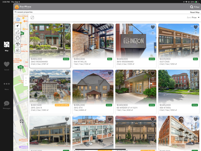201x151 pixels.
Task: Favorite the 444 W Willis listing
Action: tap(110, 27)
